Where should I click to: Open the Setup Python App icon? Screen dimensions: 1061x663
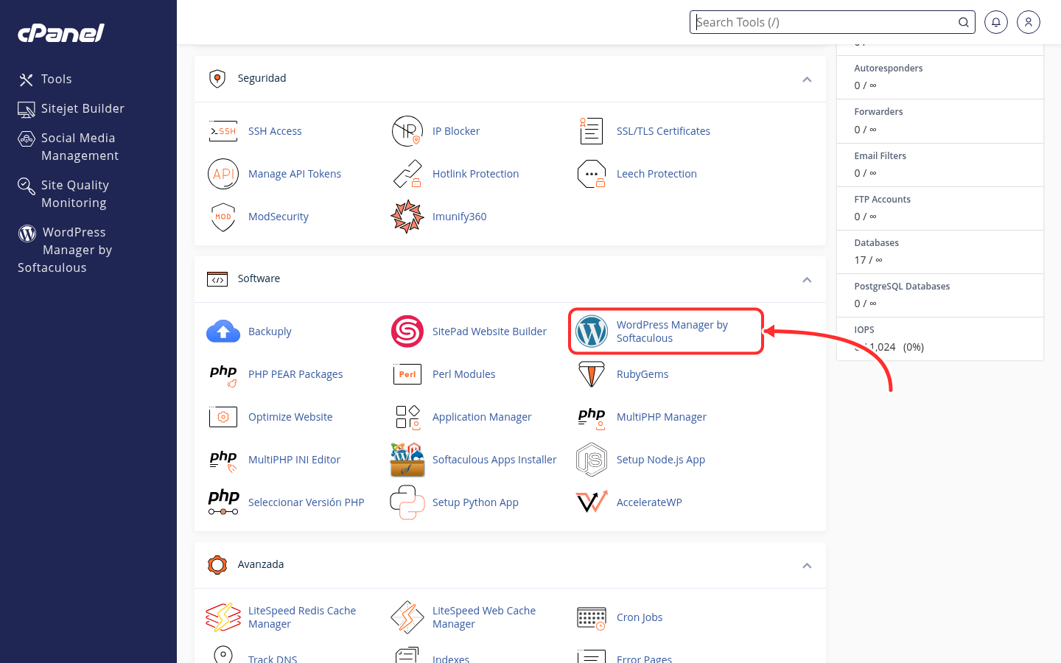point(407,502)
